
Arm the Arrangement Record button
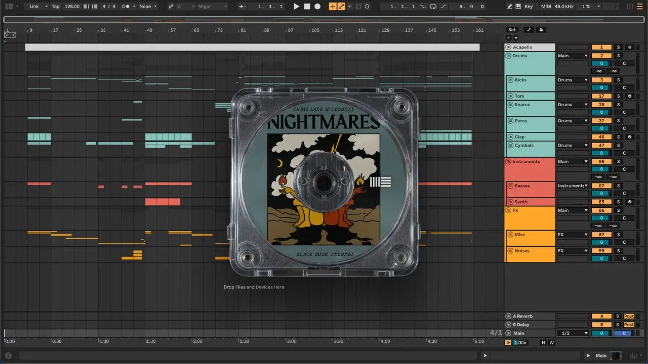[x=317, y=7]
